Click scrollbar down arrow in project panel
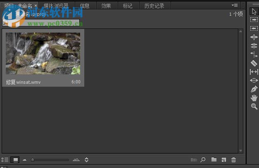Image resolution: width=259 pixels, height=168 pixels. click(x=241, y=151)
